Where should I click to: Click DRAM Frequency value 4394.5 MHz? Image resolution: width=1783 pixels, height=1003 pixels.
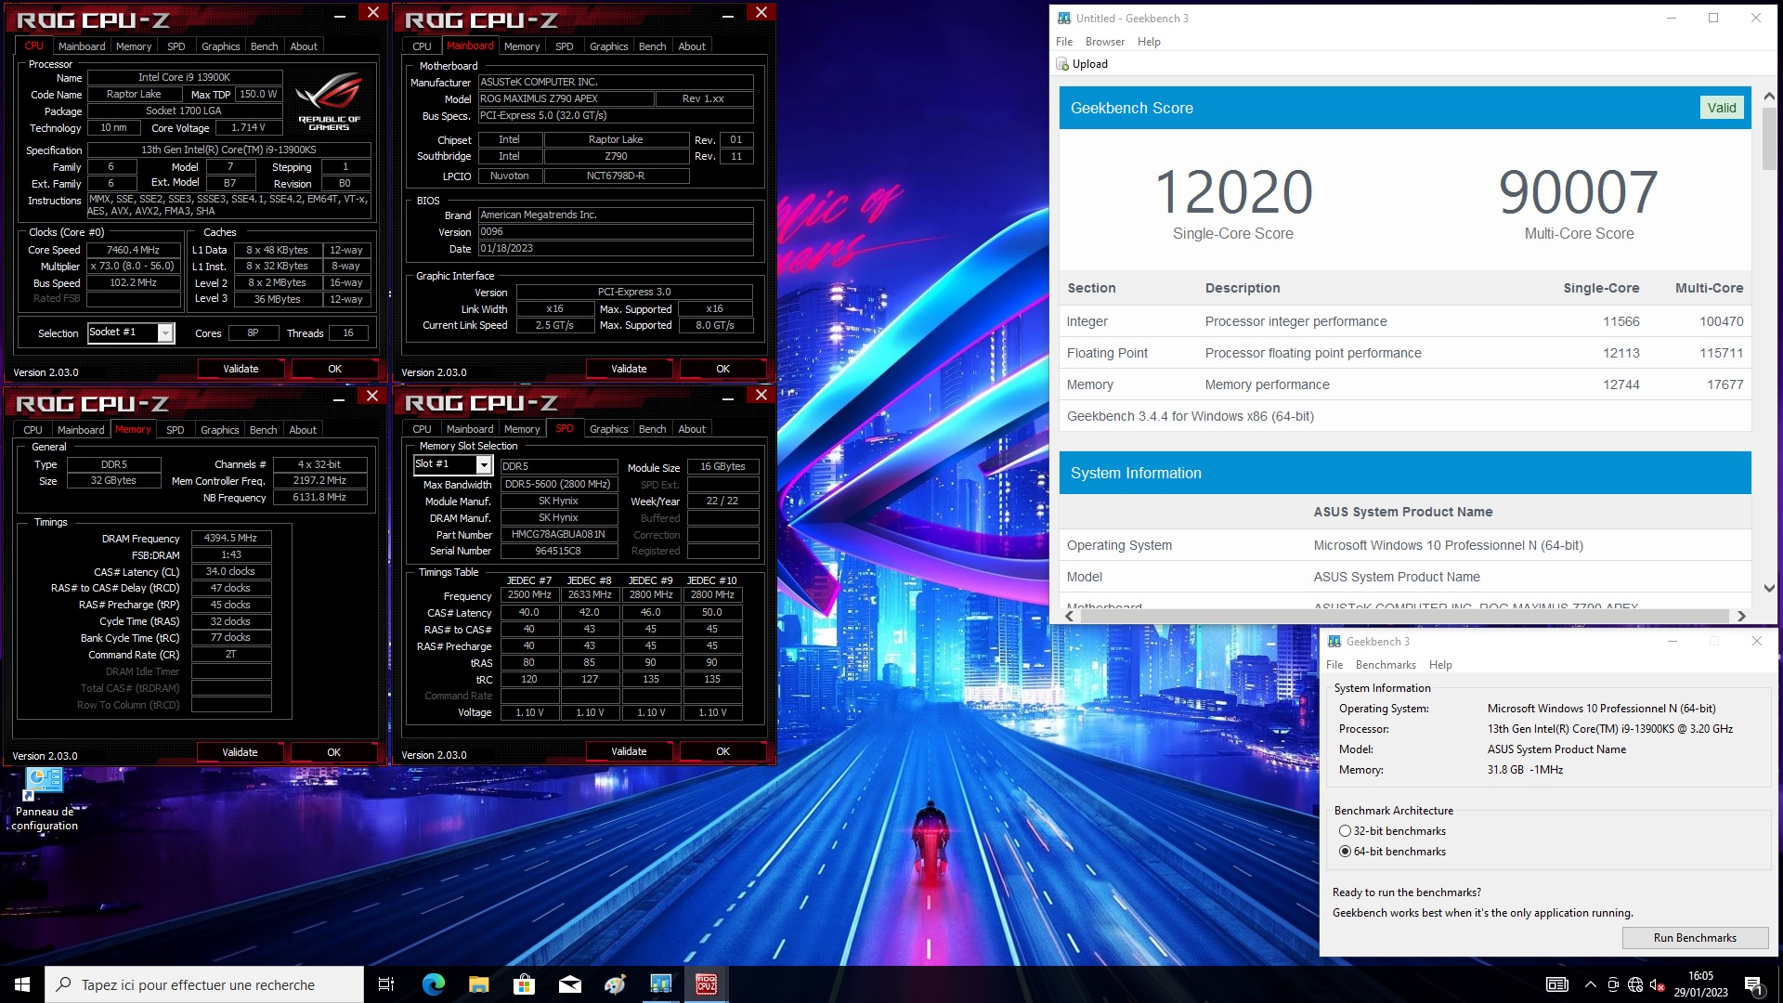(231, 539)
